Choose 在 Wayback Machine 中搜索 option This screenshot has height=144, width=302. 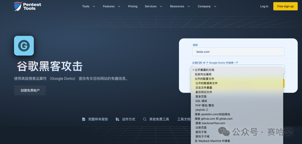(x=237, y=141)
